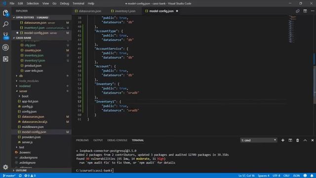Kill the terminal with the trash icon
Image resolution: width=316 pixels, height=178 pixels.
(297, 140)
